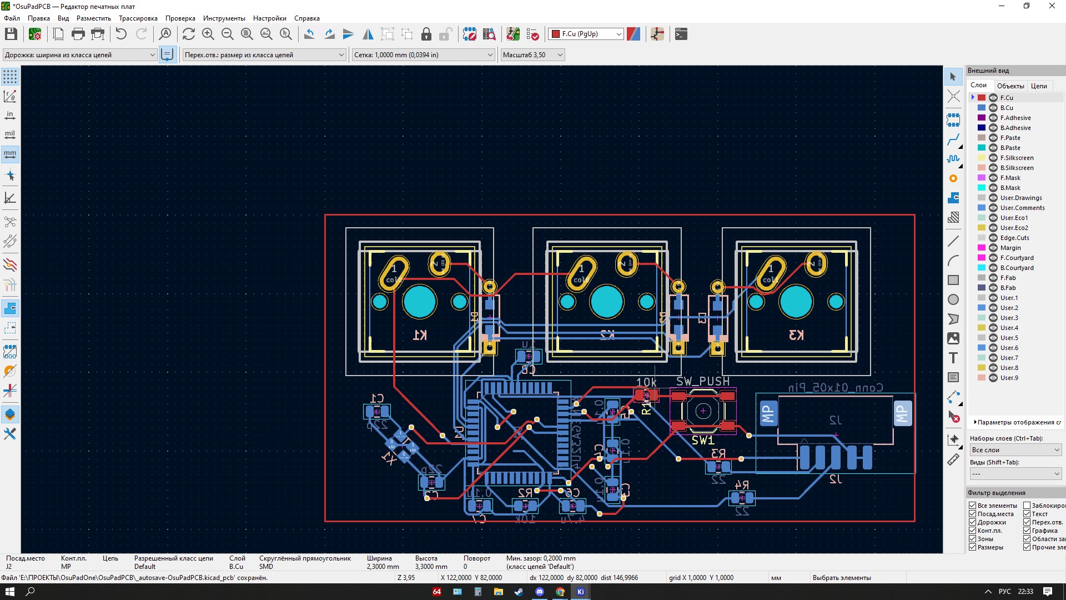Expand 'Параметры отображения' section
This screenshot has width=1066, height=600.
(x=1017, y=422)
